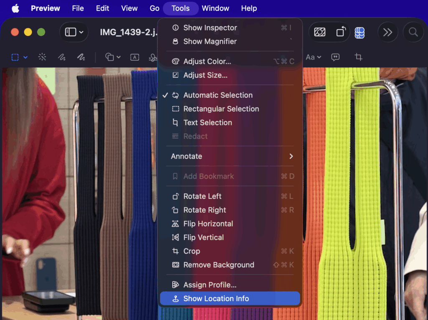The image size is (428, 320).
Task: Switch to Text Selection mode
Action: 207,123
